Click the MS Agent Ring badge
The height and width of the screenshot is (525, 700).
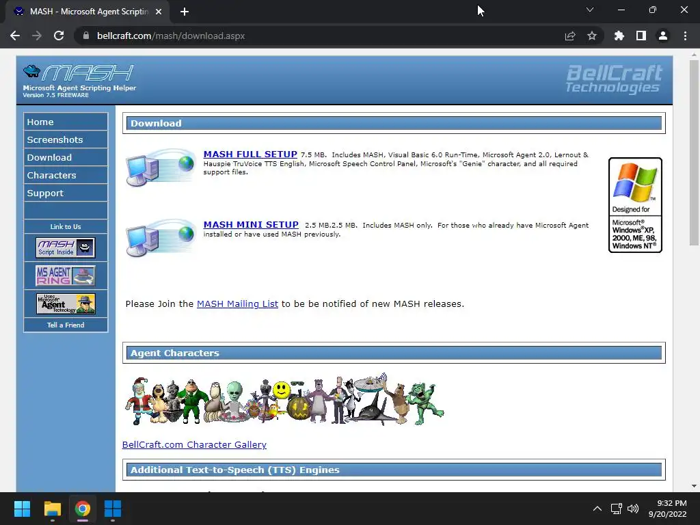pos(66,275)
